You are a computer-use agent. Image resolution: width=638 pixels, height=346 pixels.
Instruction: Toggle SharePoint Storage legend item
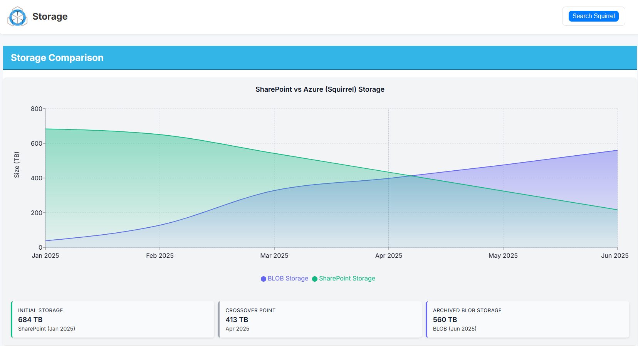click(x=347, y=279)
